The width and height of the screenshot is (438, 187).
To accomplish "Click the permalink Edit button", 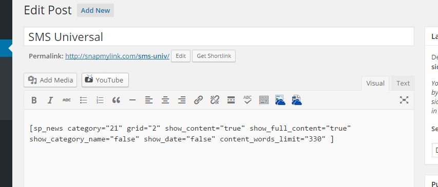I will click(181, 56).
